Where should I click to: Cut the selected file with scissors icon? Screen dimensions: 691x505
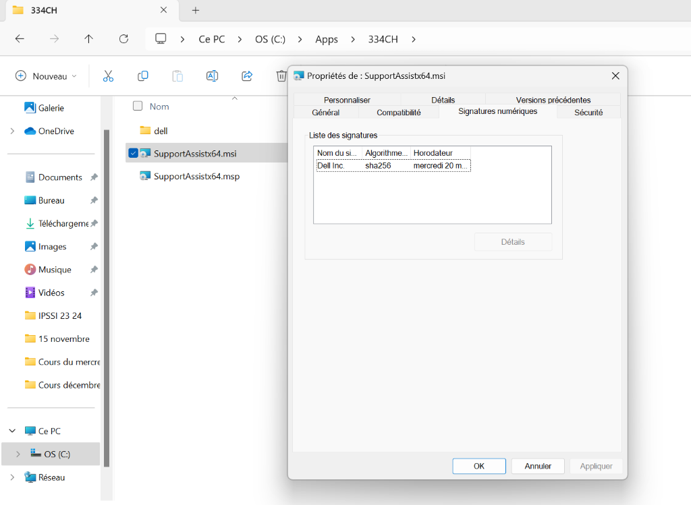pyautogui.click(x=108, y=76)
